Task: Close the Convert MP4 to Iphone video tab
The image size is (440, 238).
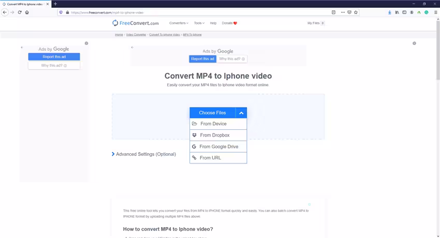Action: coord(48,4)
